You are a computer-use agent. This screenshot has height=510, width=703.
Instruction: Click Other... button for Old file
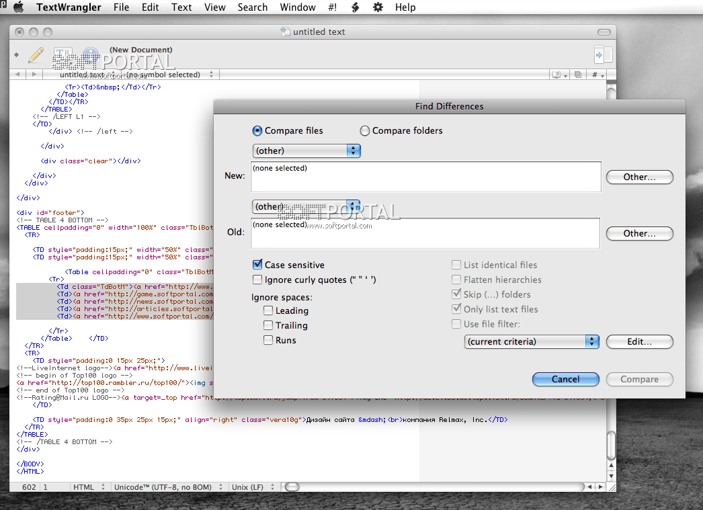[x=639, y=233]
